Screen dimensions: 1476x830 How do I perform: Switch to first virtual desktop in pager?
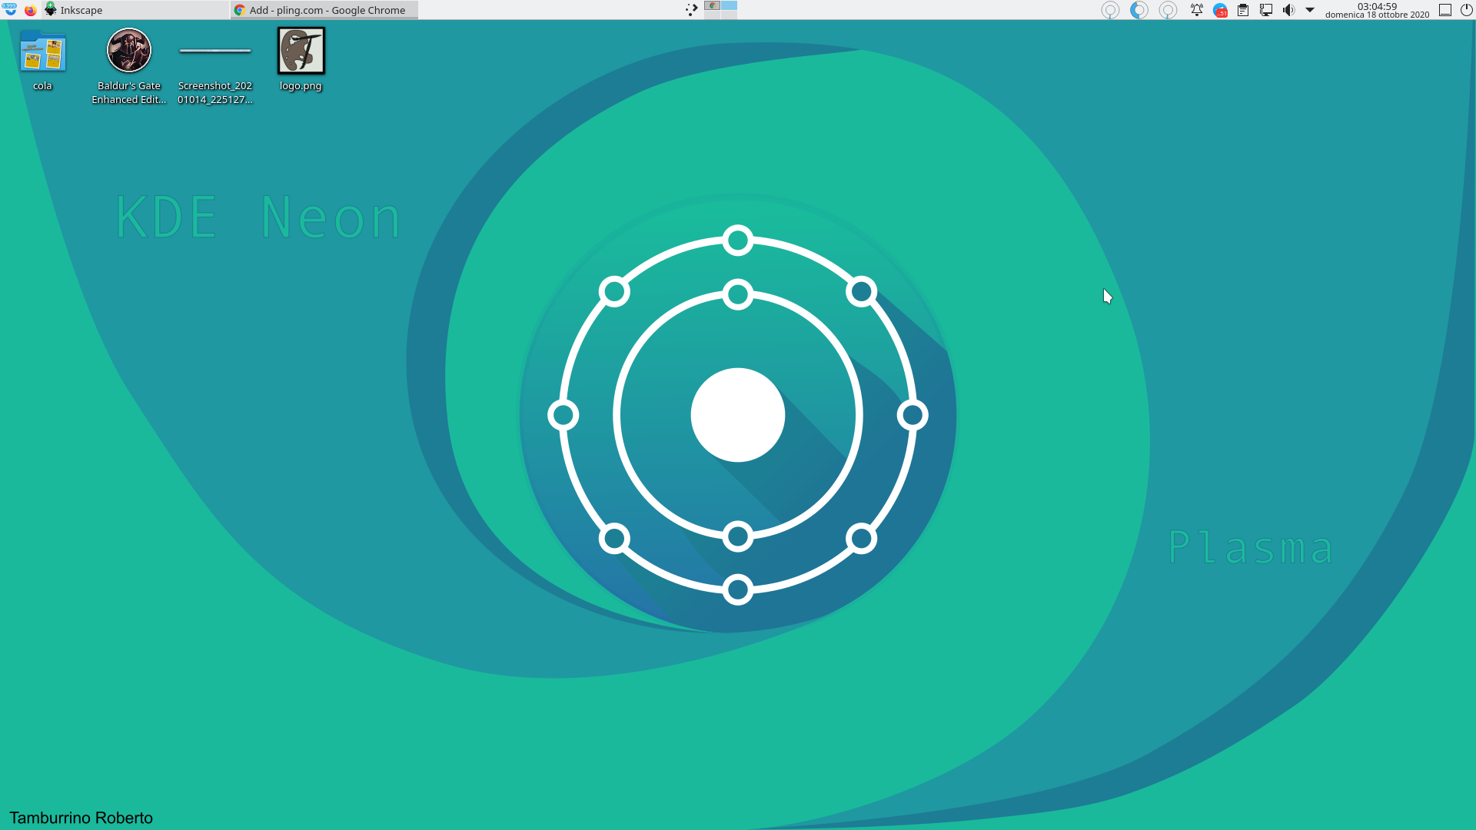[x=713, y=5]
